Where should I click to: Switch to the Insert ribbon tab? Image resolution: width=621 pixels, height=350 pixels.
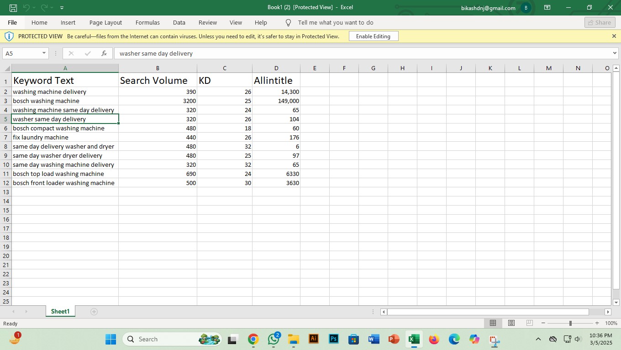coord(68,23)
